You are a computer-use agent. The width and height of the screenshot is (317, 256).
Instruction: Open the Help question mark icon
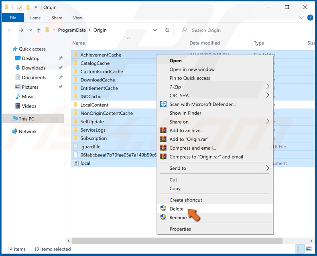coord(310,18)
